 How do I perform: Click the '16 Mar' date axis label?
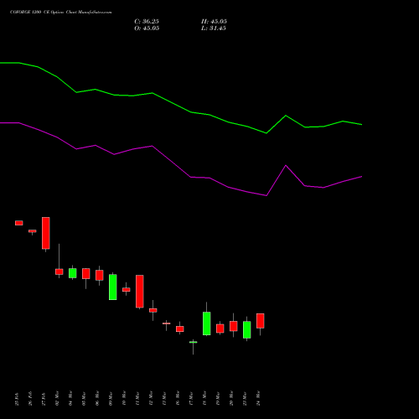click(178, 398)
